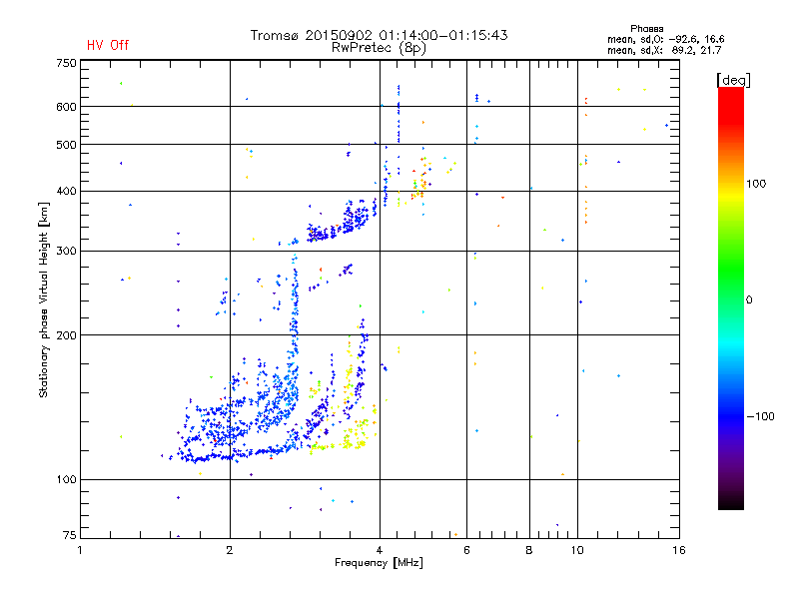The height and width of the screenshot is (599, 799).
Task: Click the y-axis '200' tick label
Action: click(66, 335)
